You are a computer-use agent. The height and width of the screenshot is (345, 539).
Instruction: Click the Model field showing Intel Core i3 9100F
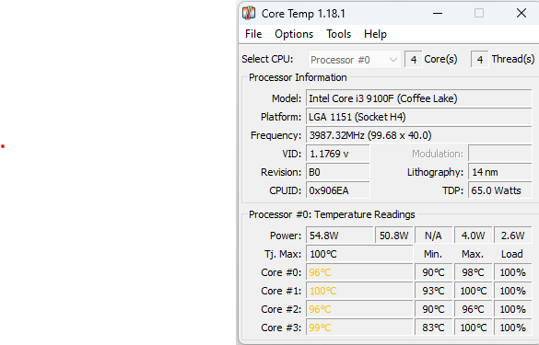coord(419,98)
